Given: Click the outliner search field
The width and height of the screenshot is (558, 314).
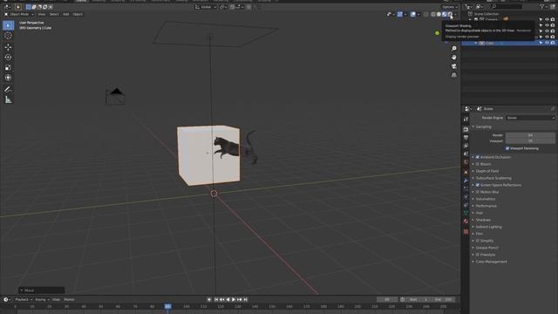Looking at the screenshot, I should click(x=507, y=7).
